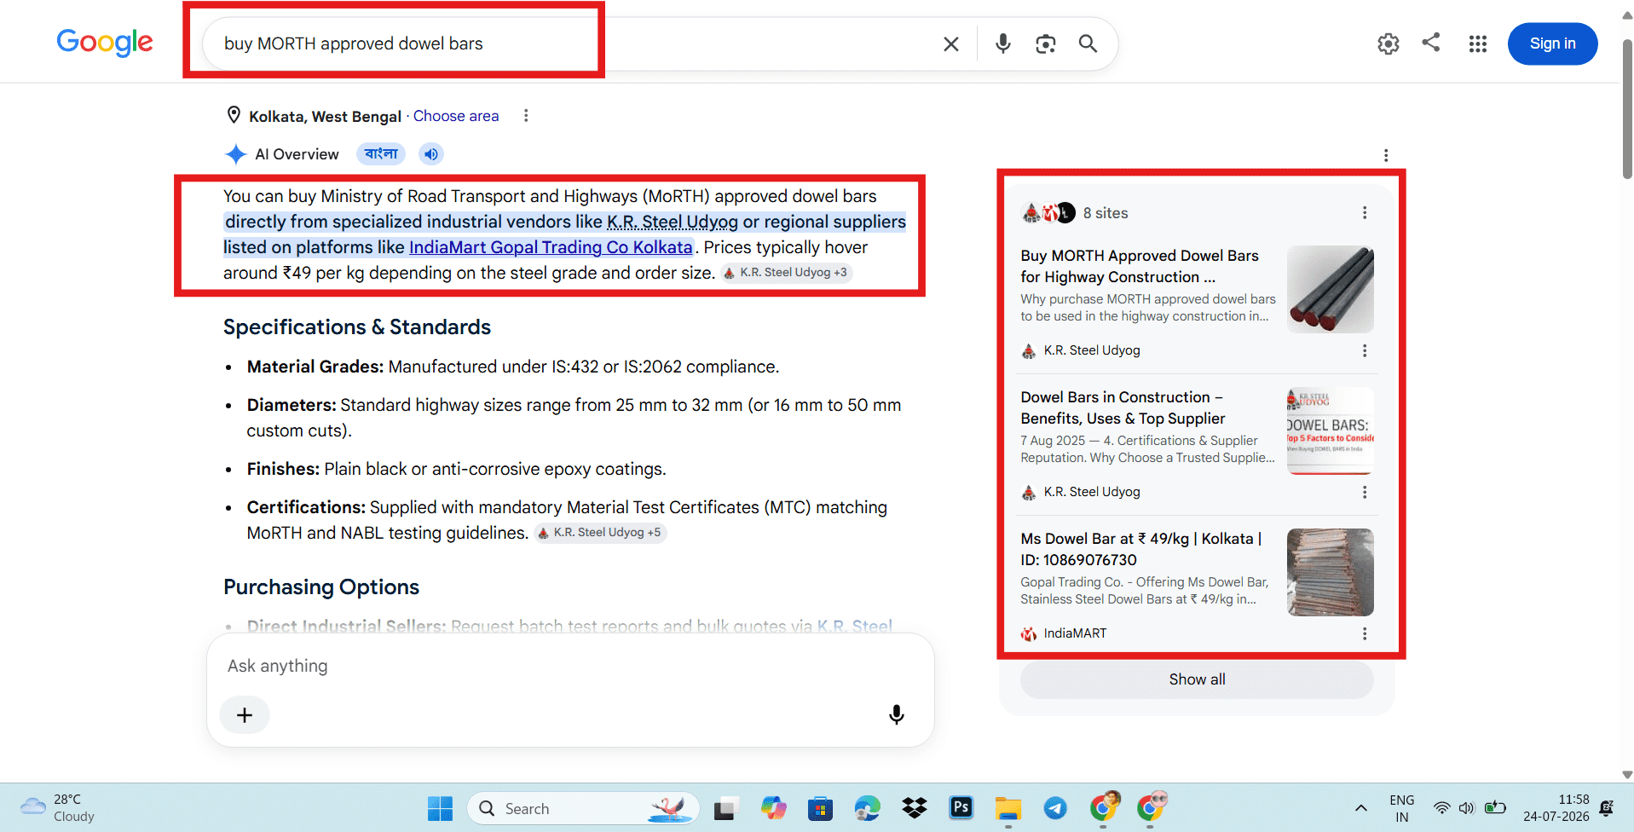Open Wi-Fi network settings in tray

tap(1441, 807)
